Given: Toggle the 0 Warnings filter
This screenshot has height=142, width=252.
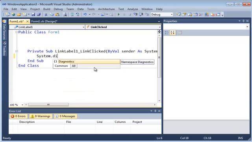Looking at the screenshot, I should [40, 116].
